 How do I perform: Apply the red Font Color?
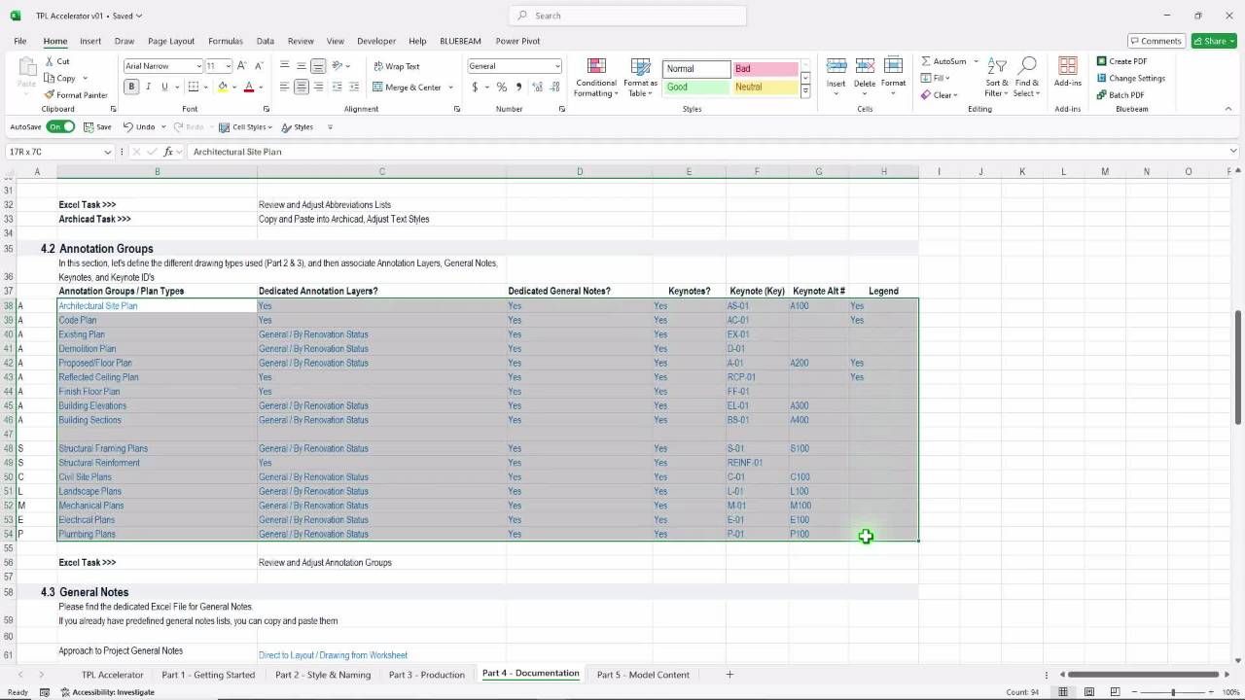coord(249,87)
